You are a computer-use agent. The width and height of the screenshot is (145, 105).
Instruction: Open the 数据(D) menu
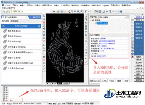click(x=37, y=5)
